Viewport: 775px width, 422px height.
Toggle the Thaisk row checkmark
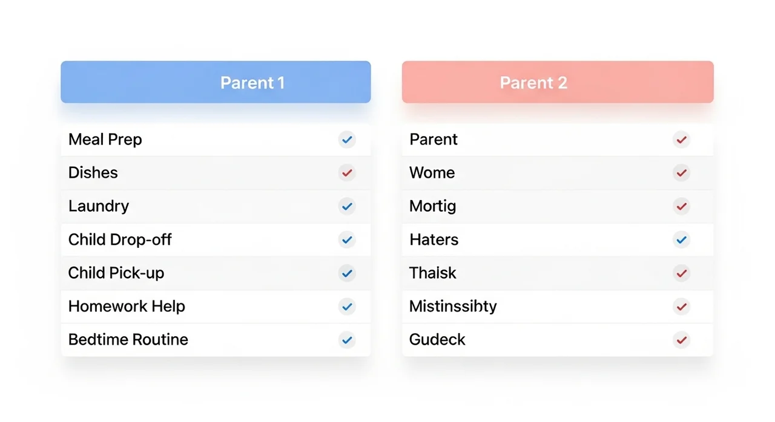click(x=681, y=273)
